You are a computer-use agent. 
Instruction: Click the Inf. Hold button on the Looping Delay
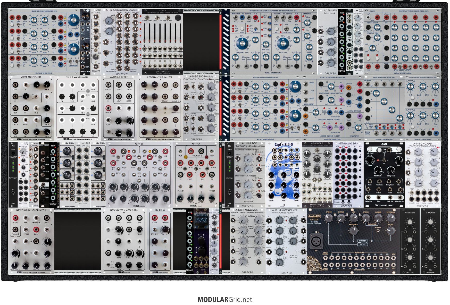click(x=370, y=150)
